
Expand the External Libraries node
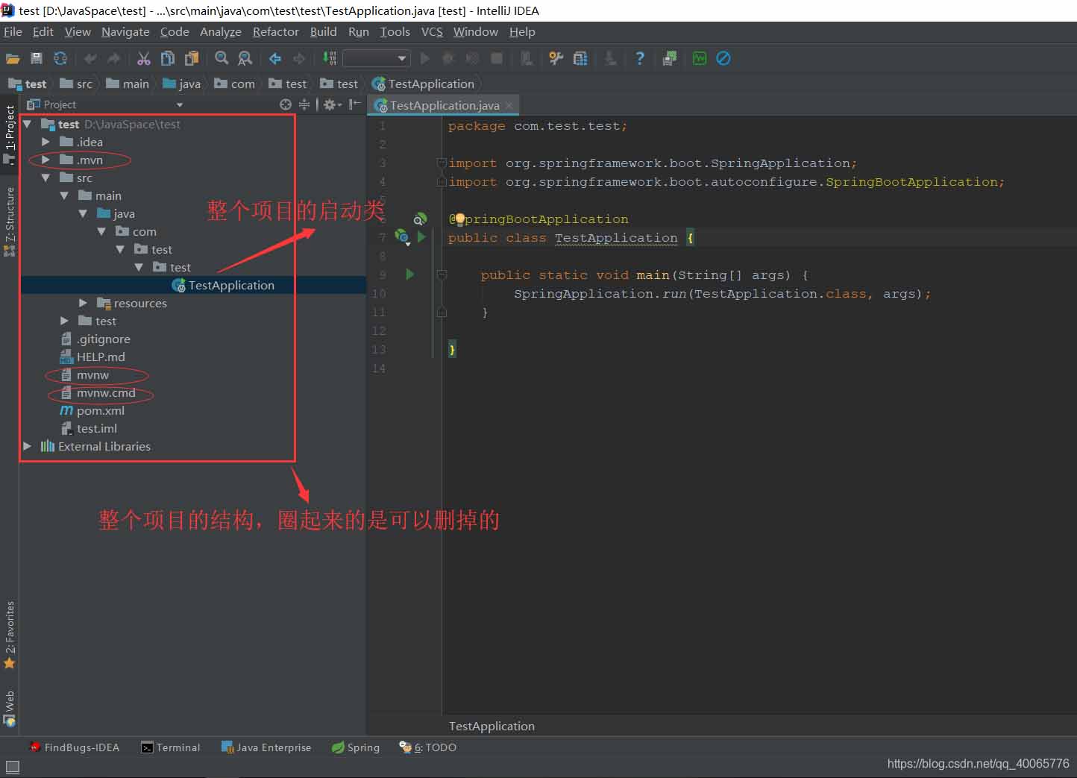pyautogui.click(x=28, y=446)
